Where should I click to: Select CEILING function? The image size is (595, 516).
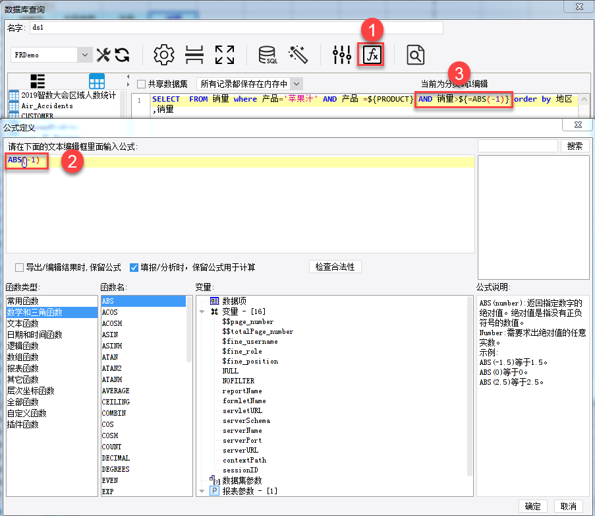coord(144,402)
